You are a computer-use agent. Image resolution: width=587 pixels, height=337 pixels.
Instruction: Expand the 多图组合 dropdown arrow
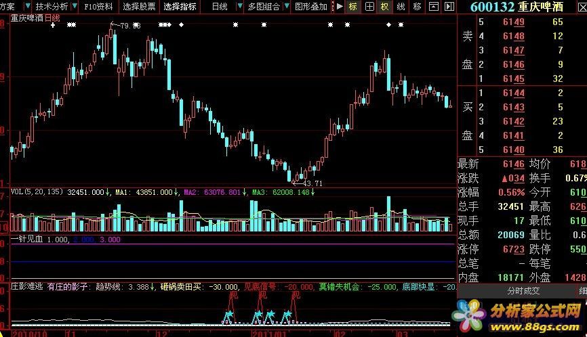(287, 6)
